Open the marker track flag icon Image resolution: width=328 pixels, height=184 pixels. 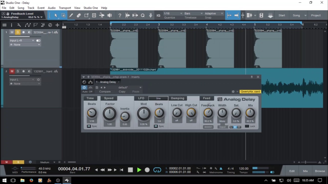pos(35,25)
